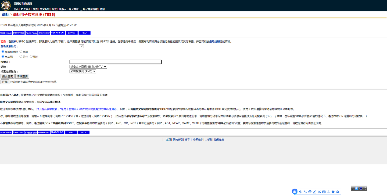Click the lower HELP button
The height and width of the screenshot is (195, 387).
[x=83, y=133]
